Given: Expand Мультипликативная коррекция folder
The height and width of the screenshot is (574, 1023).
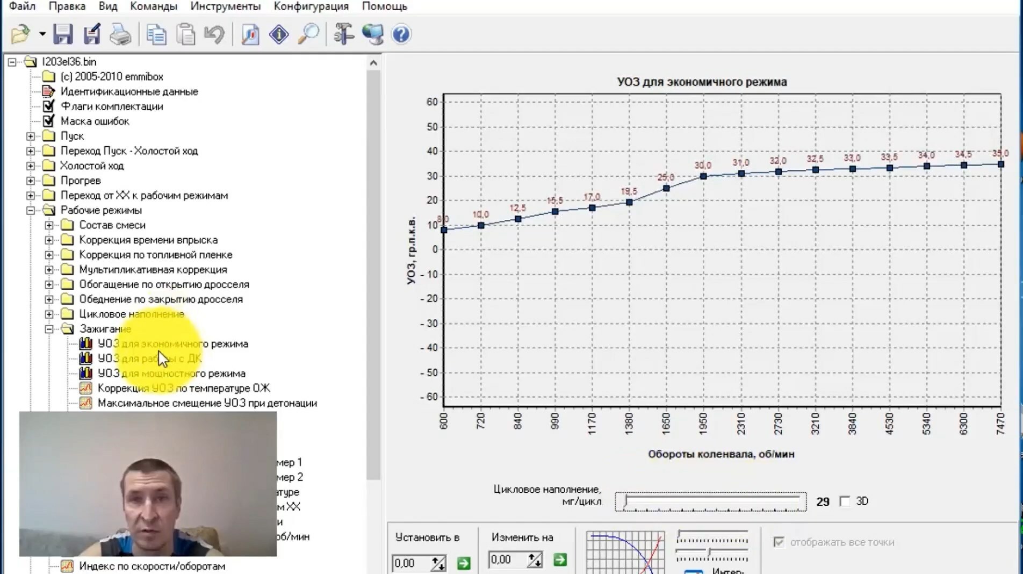Looking at the screenshot, I should [49, 270].
